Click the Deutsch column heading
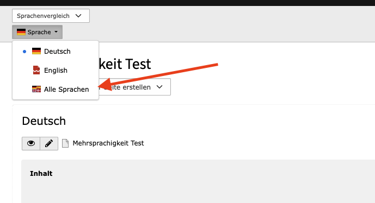Image resolution: width=375 pixels, height=203 pixels. pyautogui.click(x=44, y=121)
